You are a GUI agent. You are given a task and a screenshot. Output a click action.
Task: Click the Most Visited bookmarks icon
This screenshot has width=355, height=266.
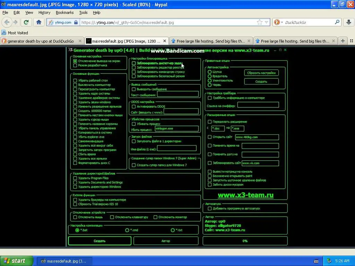3,33
